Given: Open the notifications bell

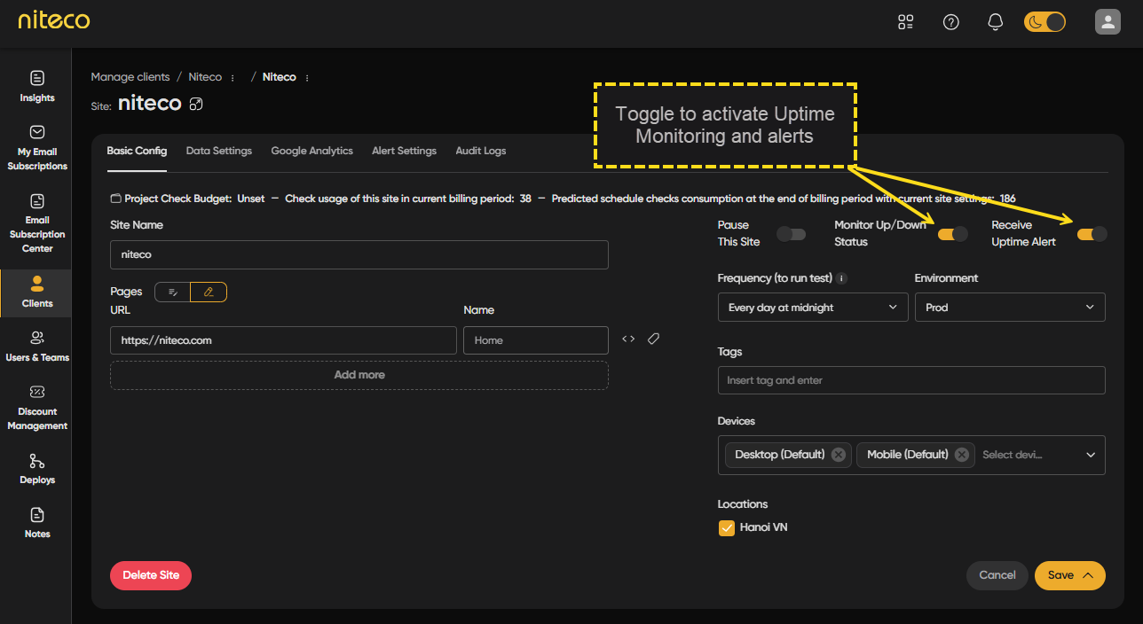Looking at the screenshot, I should 996,22.
